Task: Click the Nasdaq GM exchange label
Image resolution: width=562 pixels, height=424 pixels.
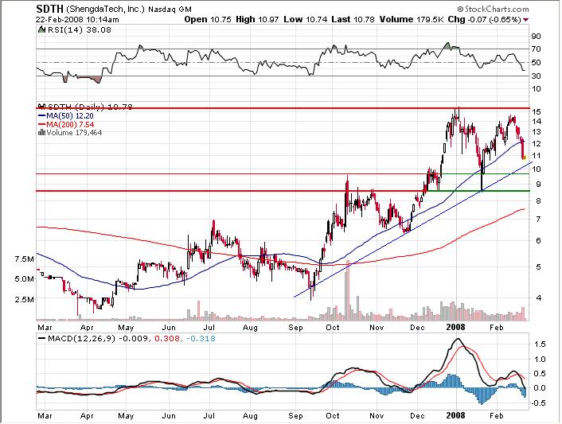Action: 170,10
